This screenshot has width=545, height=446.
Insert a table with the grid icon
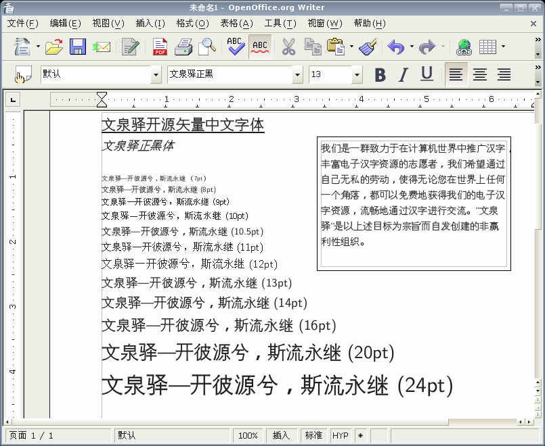pyautogui.click(x=487, y=47)
